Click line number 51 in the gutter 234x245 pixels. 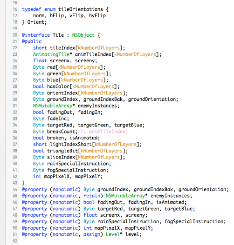point(15,234)
